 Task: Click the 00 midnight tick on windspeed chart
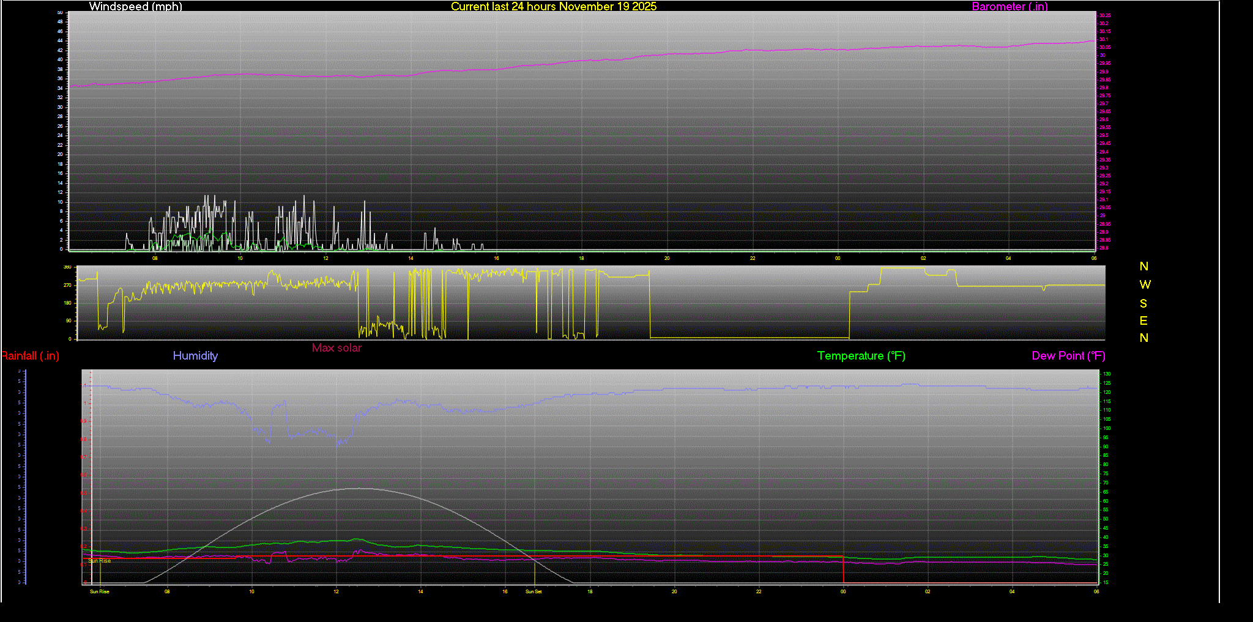click(838, 258)
